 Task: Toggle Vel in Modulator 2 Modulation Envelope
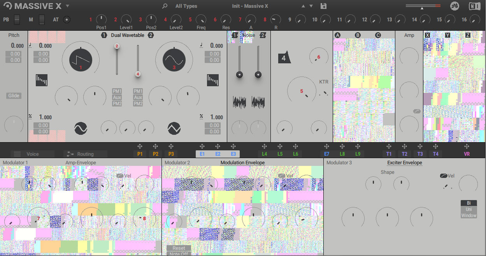pyautogui.click(x=282, y=176)
